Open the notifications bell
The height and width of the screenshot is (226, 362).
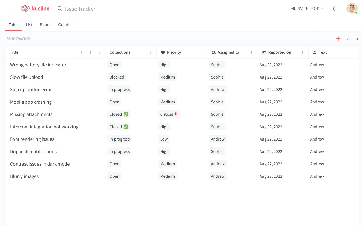335,9
